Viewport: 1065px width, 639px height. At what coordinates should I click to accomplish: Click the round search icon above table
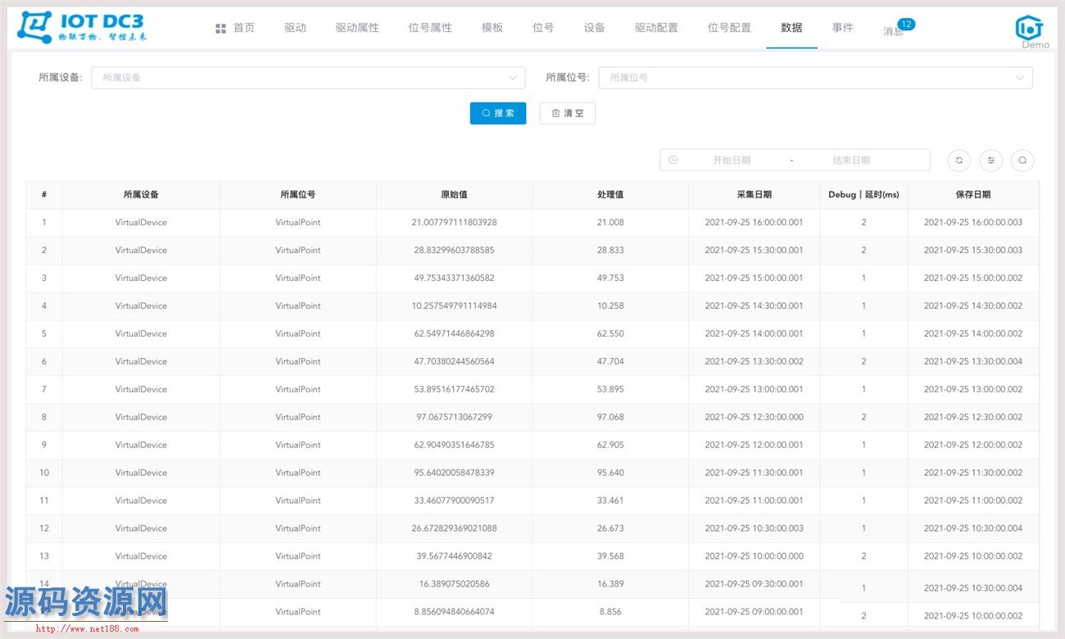(x=1022, y=161)
